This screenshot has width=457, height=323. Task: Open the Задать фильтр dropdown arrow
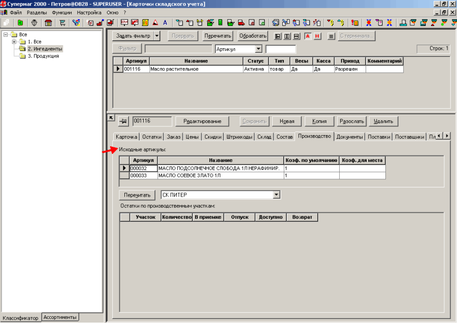click(157, 36)
